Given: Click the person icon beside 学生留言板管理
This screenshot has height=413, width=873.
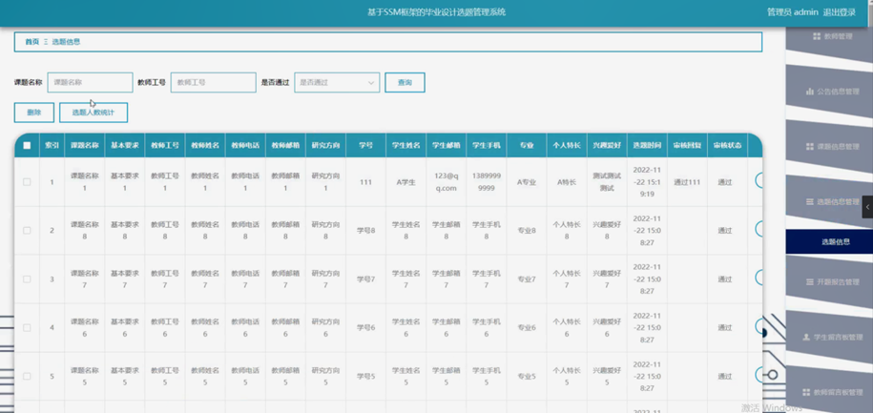Looking at the screenshot, I should [x=806, y=338].
